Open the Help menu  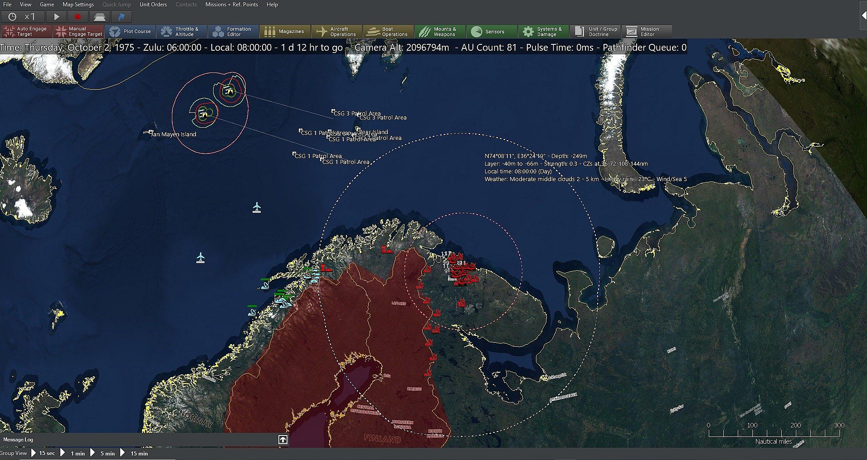pos(272,5)
